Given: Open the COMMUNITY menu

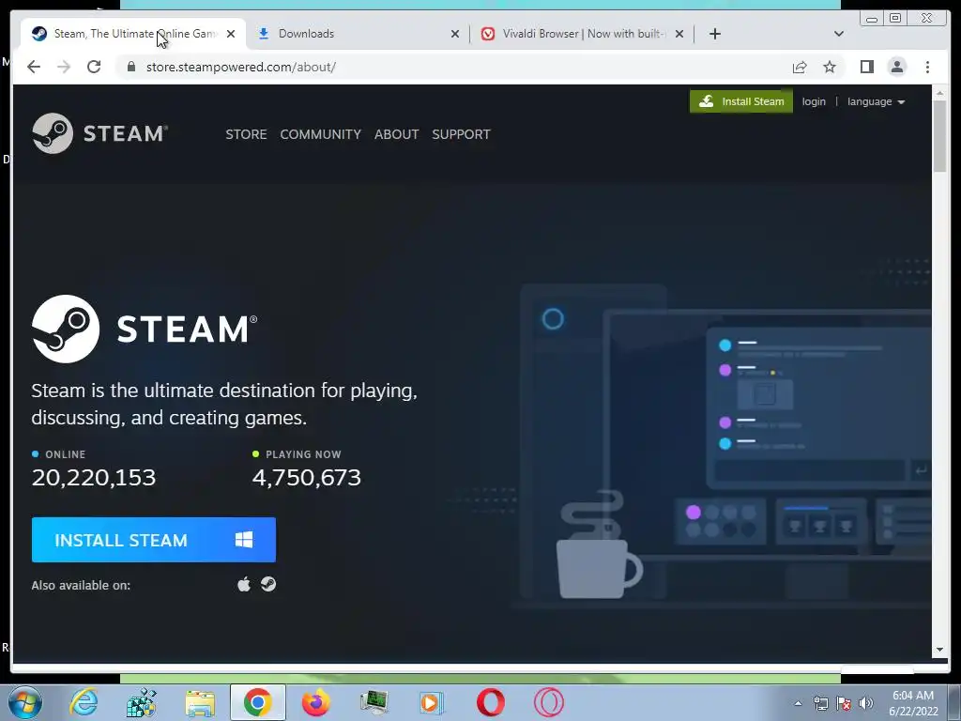Looking at the screenshot, I should [x=321, y=134].
